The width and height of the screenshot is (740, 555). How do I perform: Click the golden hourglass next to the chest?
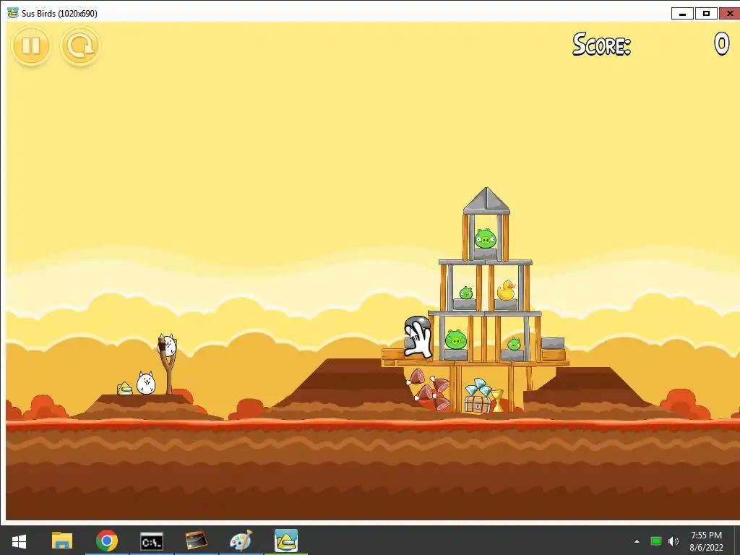pos(498,400)
